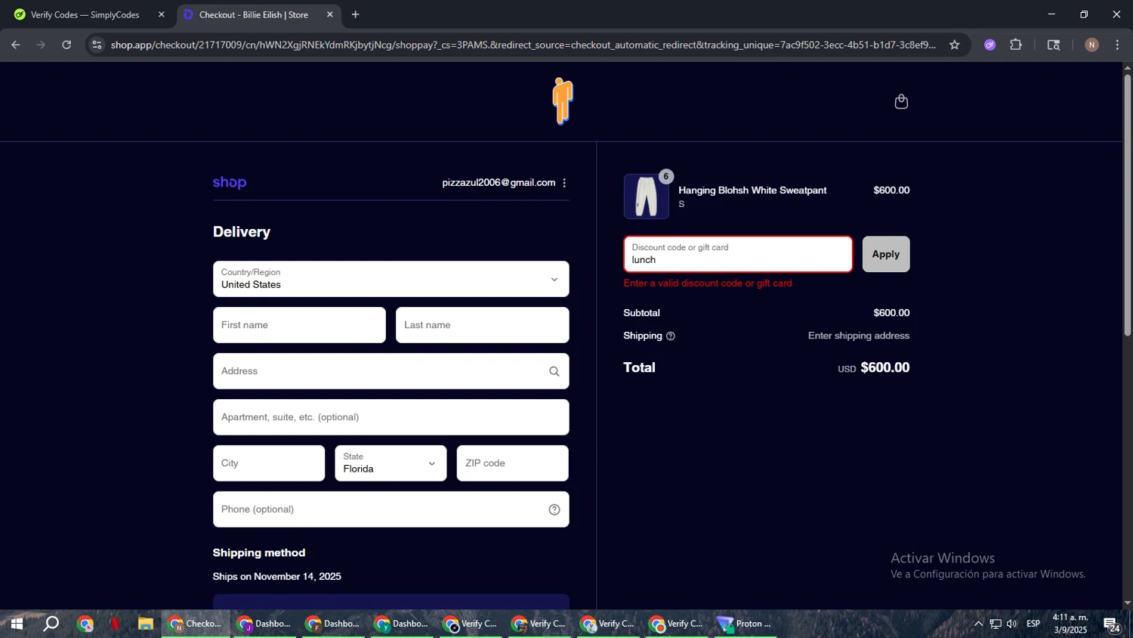
Task: Open browser extensions puzzle icon
Action: (1016, 45)
